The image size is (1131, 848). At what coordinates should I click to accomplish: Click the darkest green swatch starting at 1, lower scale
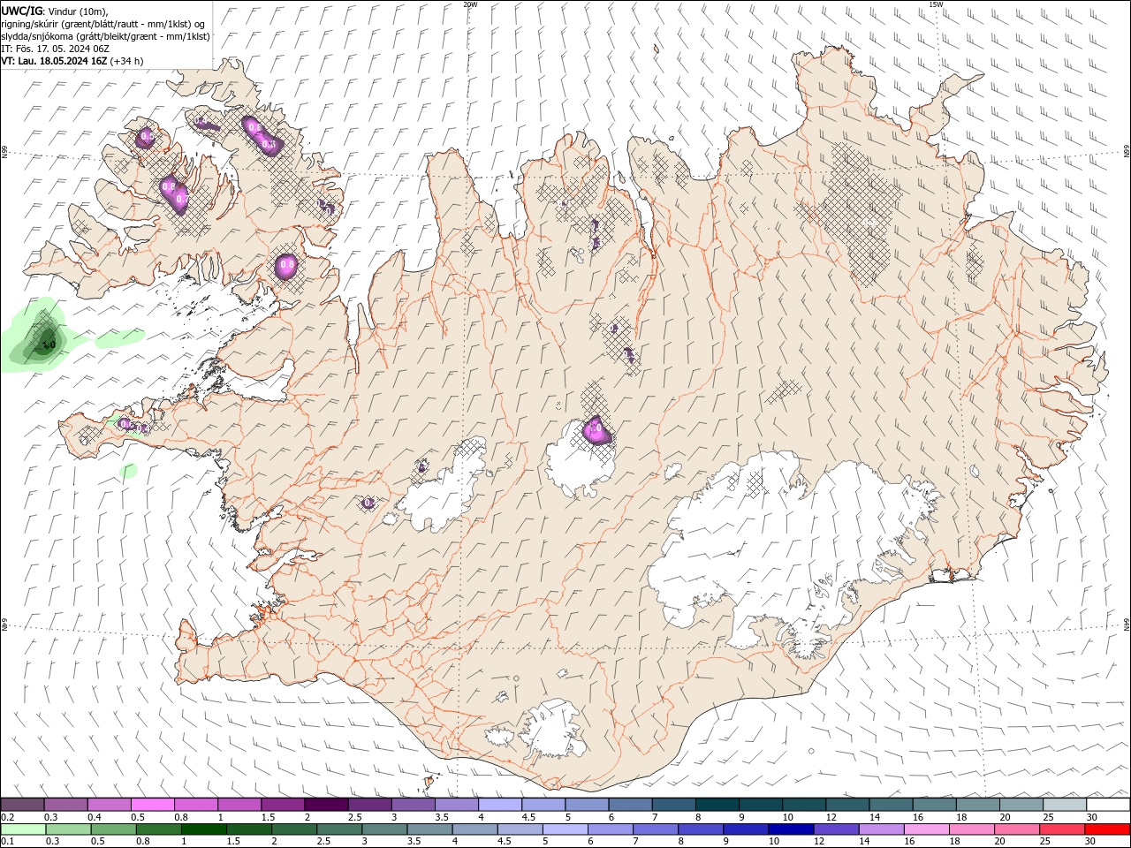(x=204, y=829)
